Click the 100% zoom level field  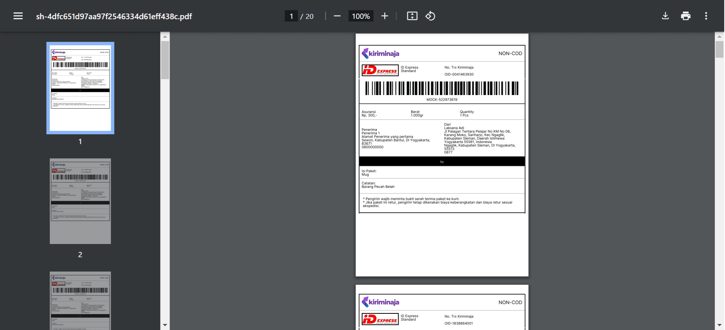(x=361, y=16)
